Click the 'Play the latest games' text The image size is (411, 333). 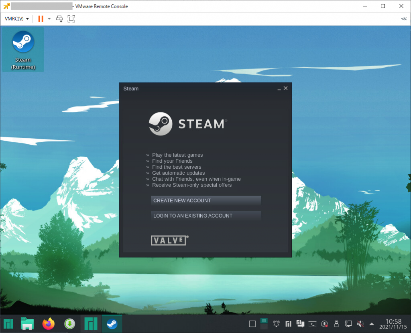pos(177,155)
